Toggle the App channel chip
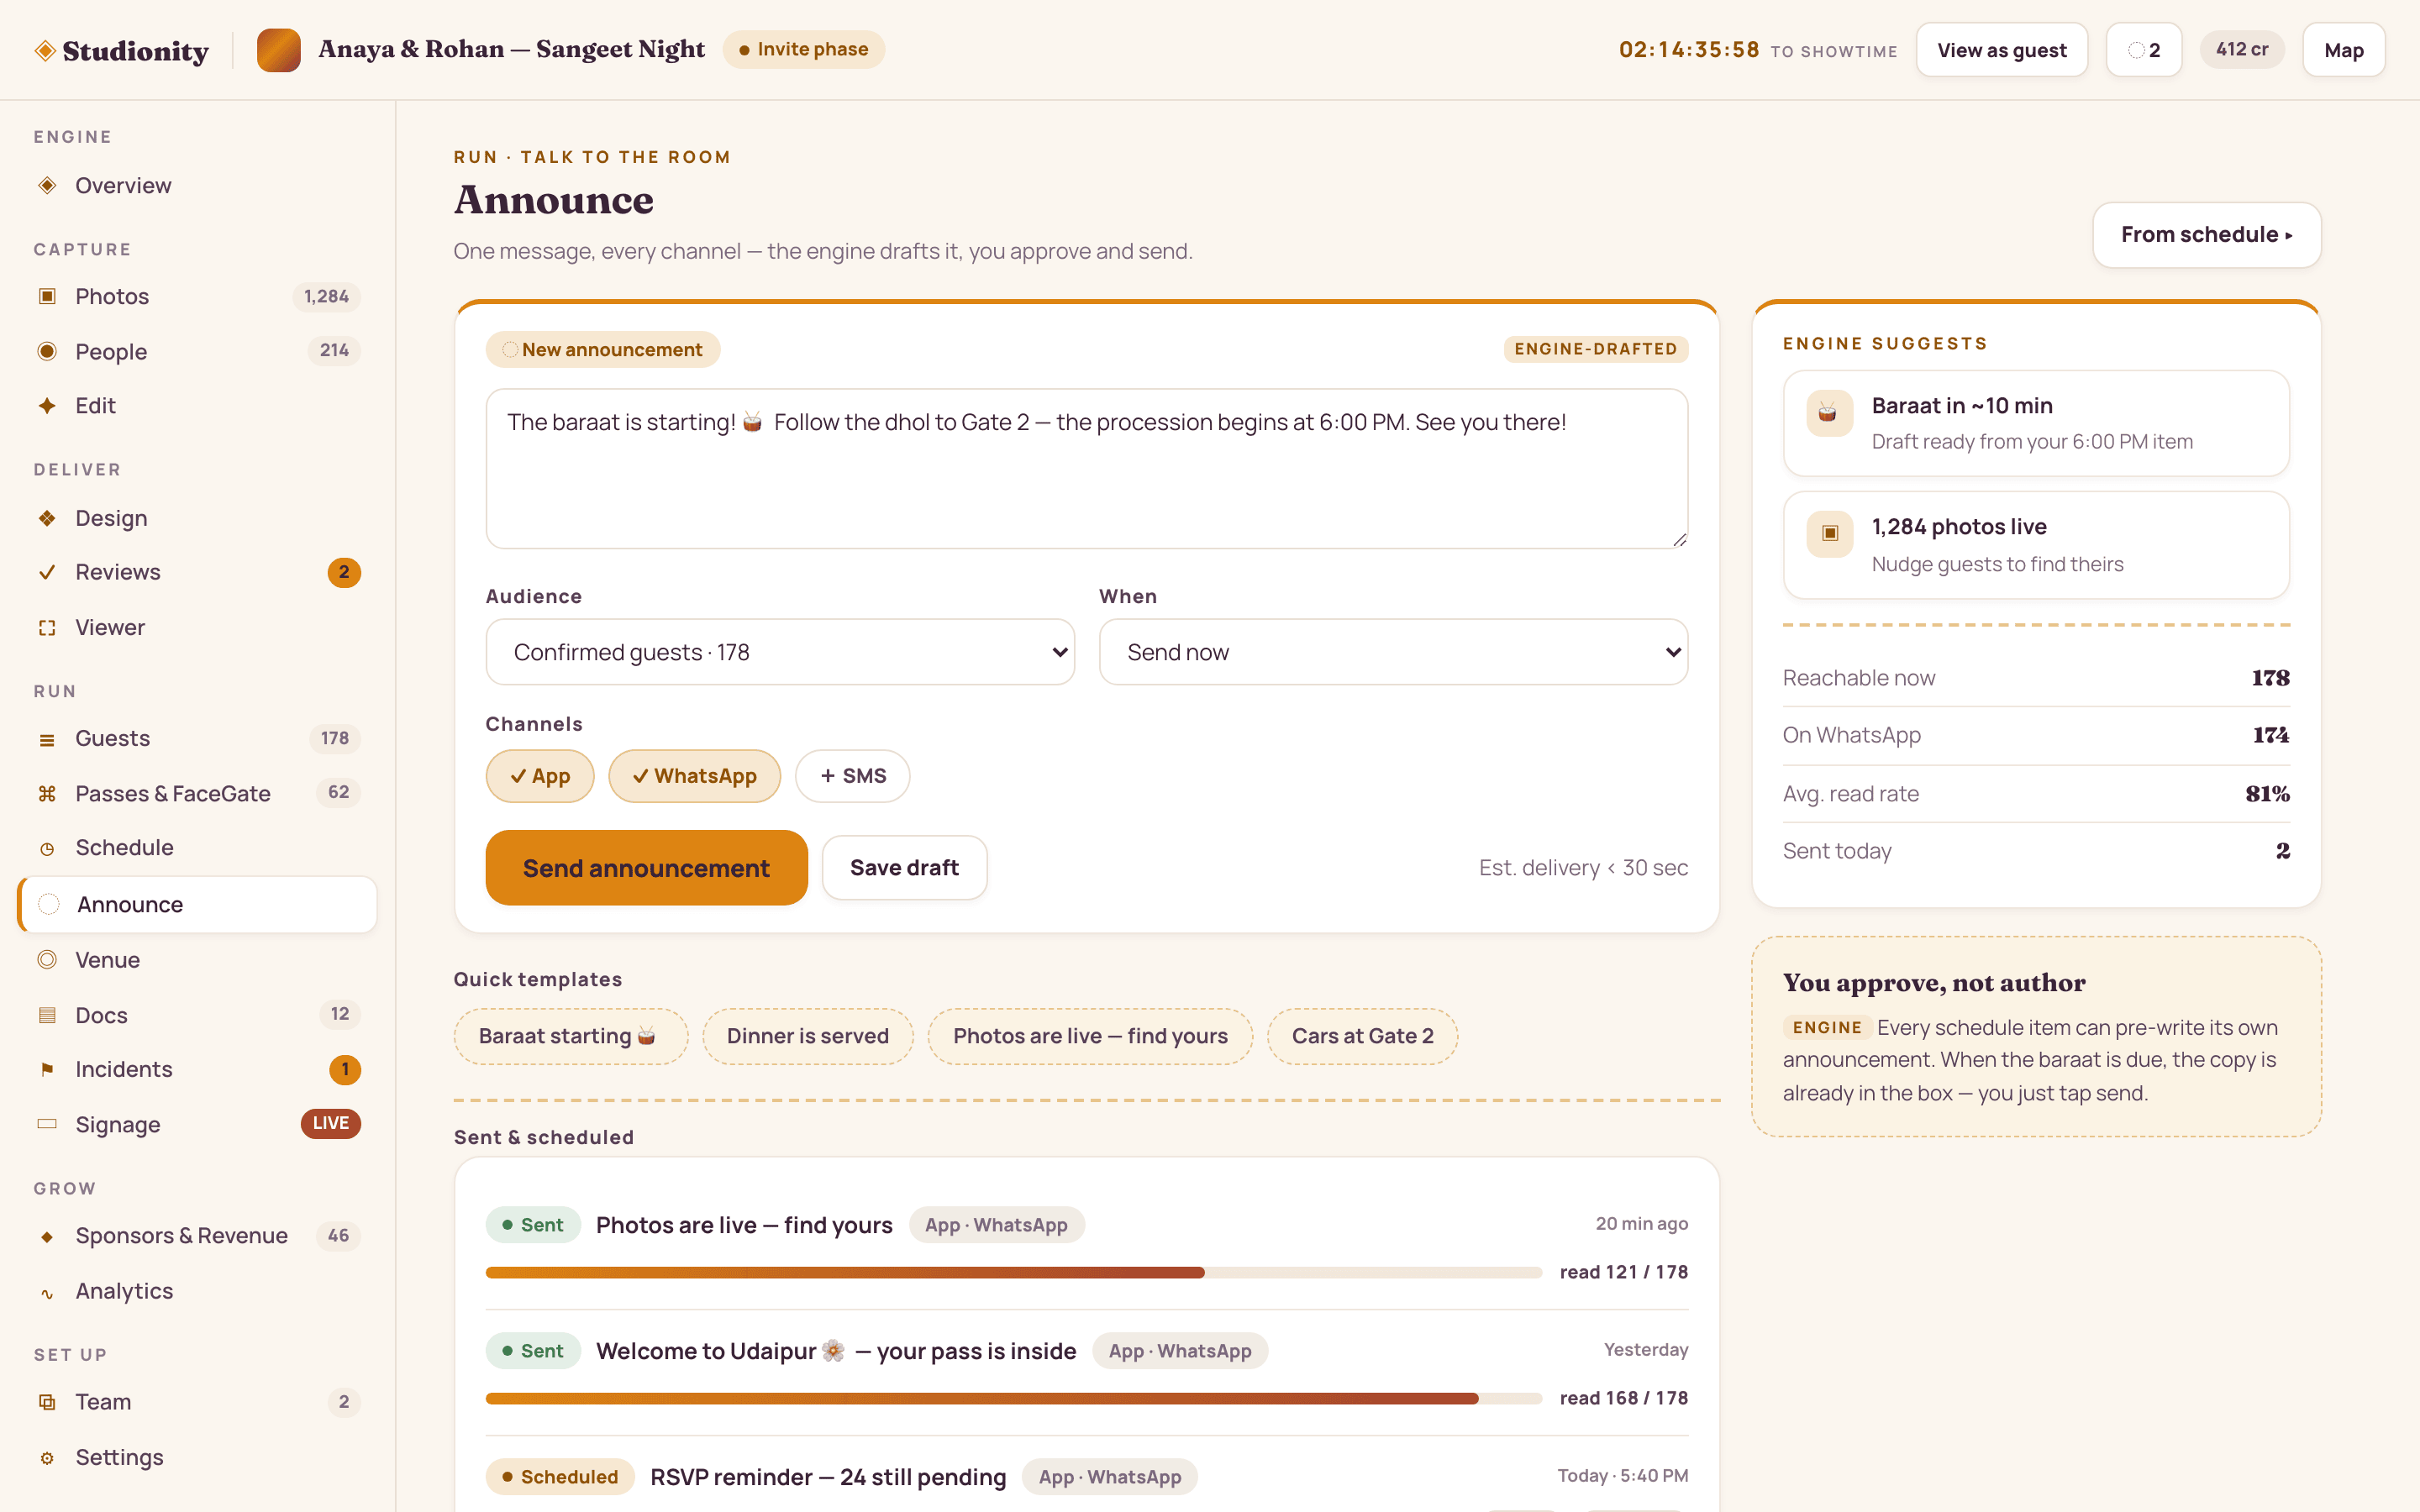The width and height of the screenshot is (2420, 1512). (540, 776)
